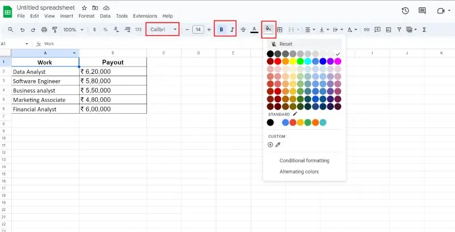Click the create a filter icon
This screenshot has width=455, height=232.
coord(399,30)
